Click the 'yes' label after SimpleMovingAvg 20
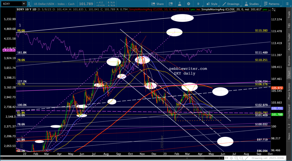This screenshot has height=161, width=292. click(x=265, y=9)
